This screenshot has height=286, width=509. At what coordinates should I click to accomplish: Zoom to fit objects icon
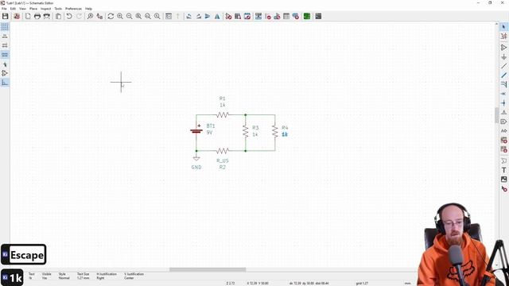(148, 16)
